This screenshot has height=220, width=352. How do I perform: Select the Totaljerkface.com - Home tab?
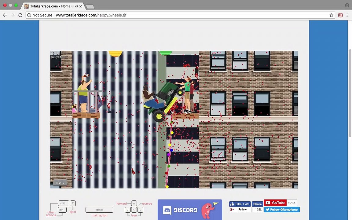pos(53,6)
